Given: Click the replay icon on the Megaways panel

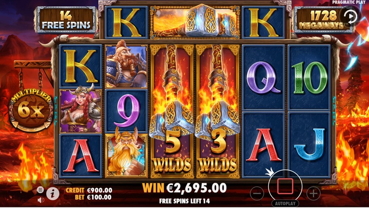Looking at the screenshot, I should pyautogui.click(x=351, y=17).
